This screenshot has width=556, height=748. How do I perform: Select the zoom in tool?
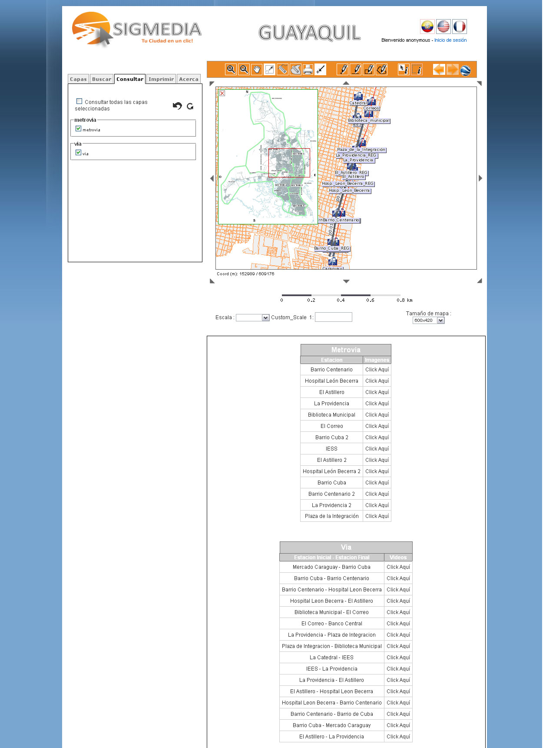coord(231,69)
